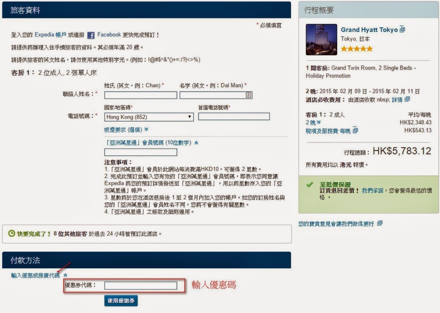Click the 姓氏 surname input field
440x313 pixels.
click(x=140, y=95)
